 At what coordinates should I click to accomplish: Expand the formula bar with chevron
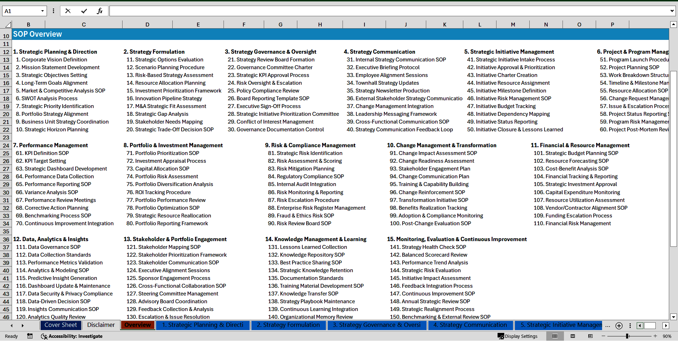pos(672,11)
